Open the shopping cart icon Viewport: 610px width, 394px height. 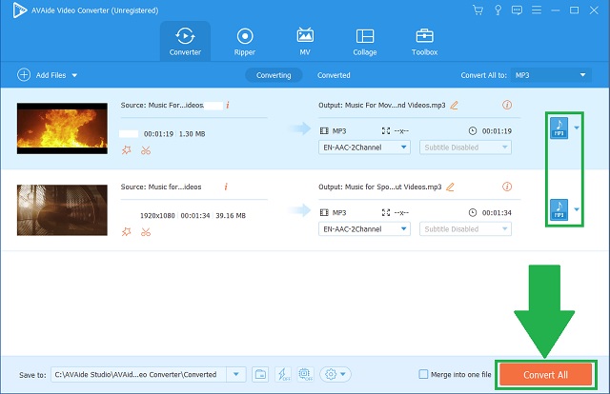click(x=478, y=10)
